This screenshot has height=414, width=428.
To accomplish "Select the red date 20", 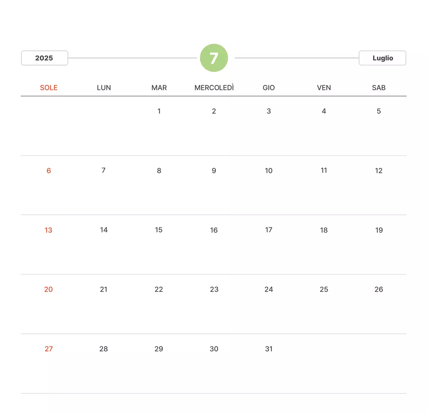I will point(48,289).
